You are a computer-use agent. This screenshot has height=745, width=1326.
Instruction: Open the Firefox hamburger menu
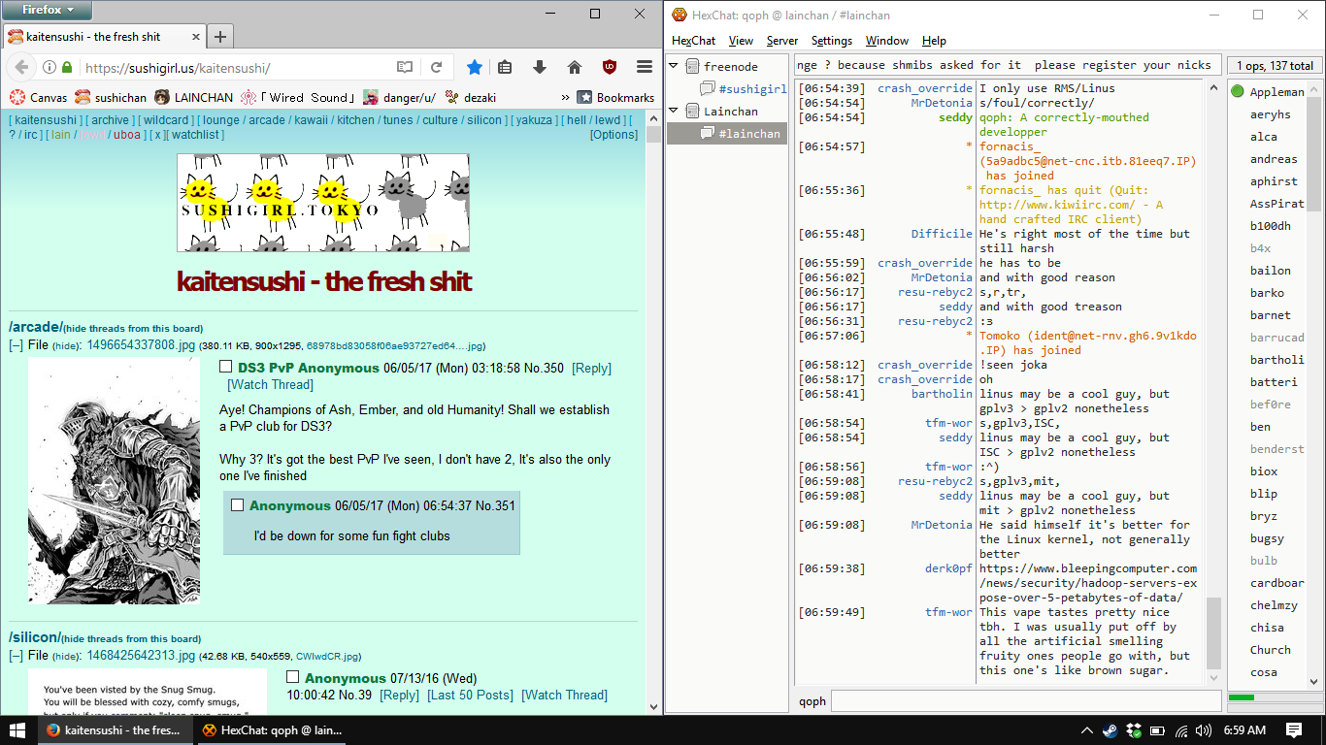click(644, 67)
